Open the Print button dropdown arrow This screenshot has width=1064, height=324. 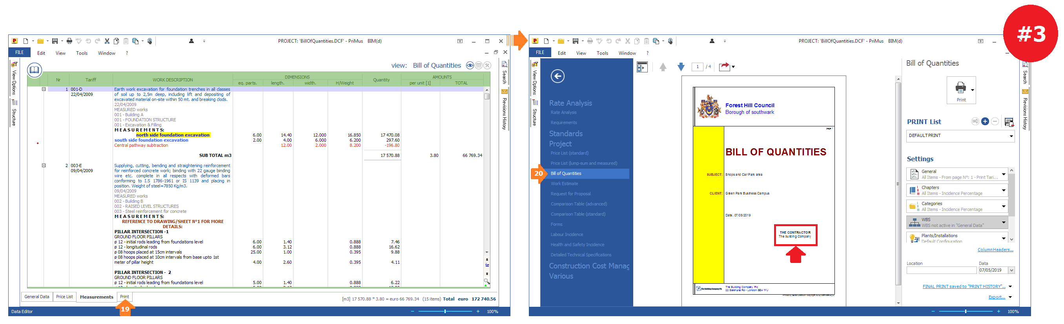click(972, 90)
